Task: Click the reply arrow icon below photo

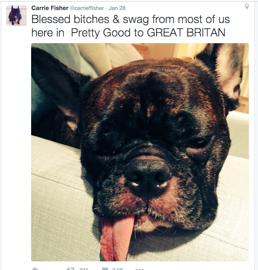Action: click(x=35, y=269)
